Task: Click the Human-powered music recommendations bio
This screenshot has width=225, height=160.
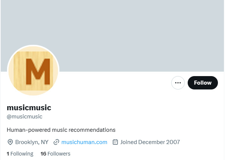Action: (61, 130)
